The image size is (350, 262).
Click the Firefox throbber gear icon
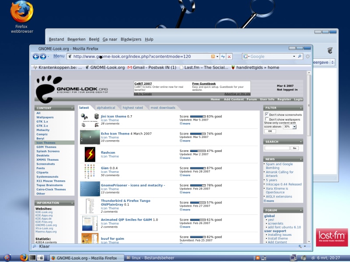point(308,57)
